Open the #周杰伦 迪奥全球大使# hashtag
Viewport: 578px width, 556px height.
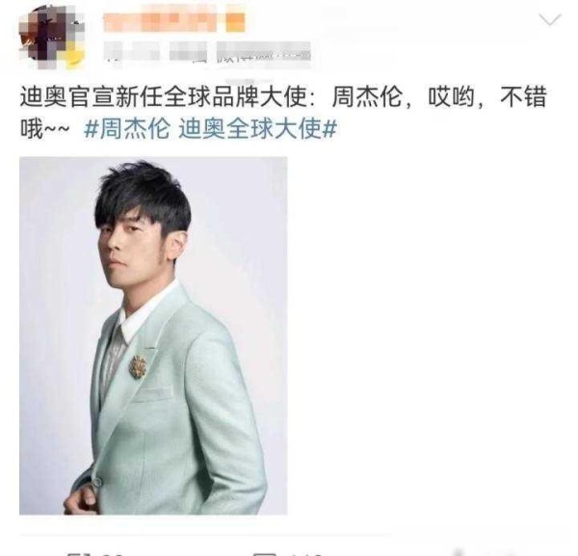click(210, 129)
